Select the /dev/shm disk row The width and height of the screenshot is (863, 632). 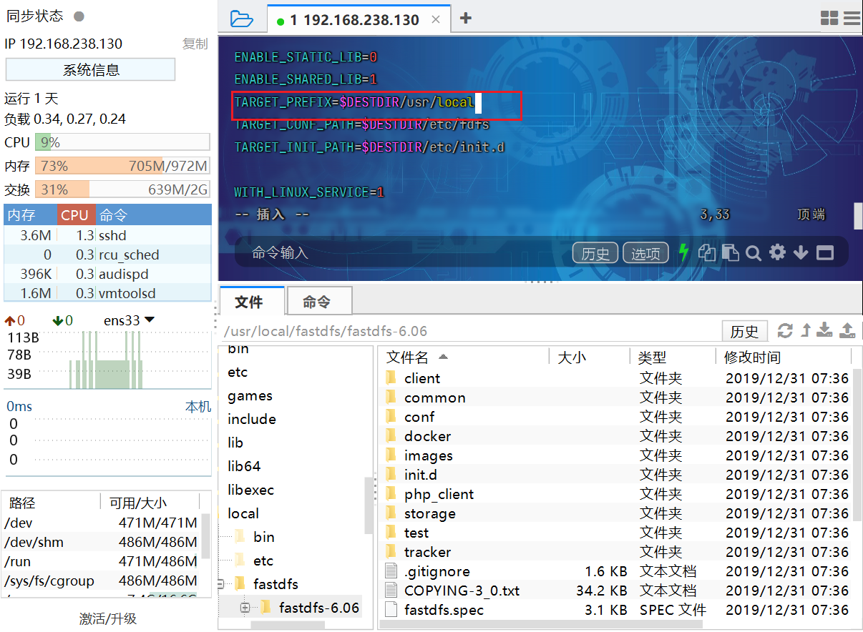tap(101, 542)
